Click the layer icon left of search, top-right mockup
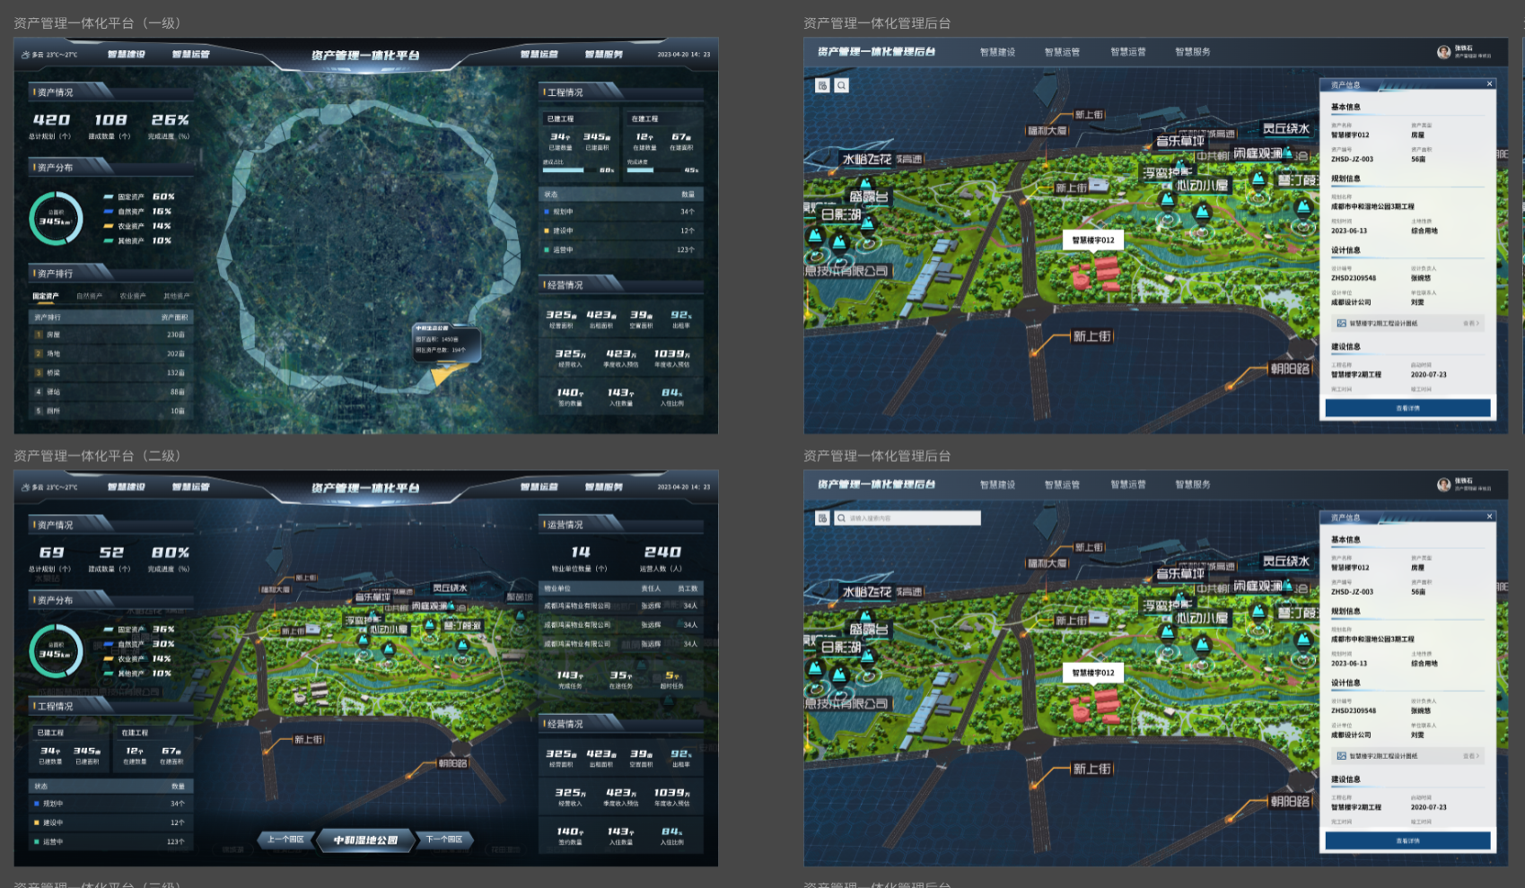1525x888 pixels. pos(822,85)
